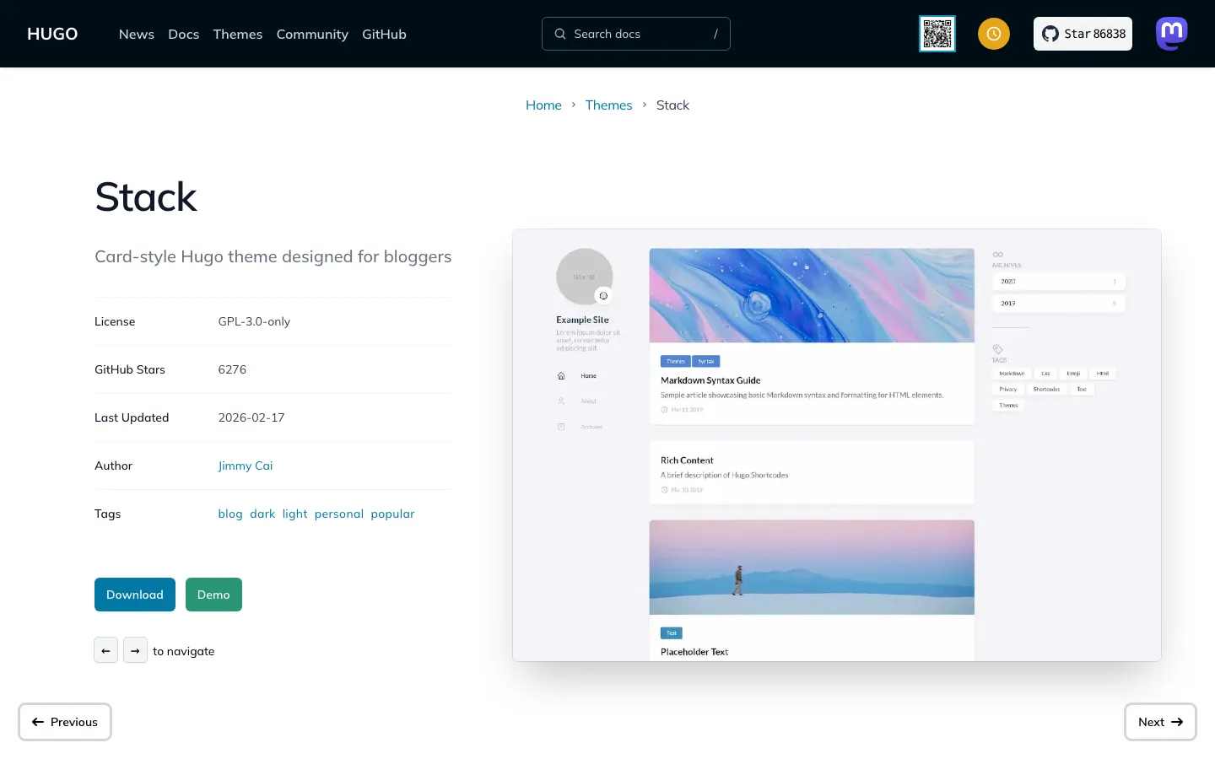Open author Jimmy Cai link
1215x759 pixels.
pos(246,466)
